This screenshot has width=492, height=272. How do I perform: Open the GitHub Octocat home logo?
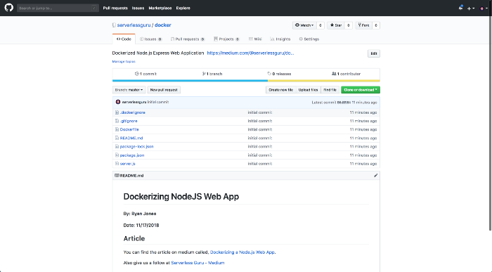[8, 8]
